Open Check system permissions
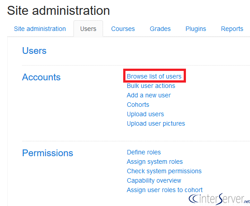This screenshot has height=206, width=250. [x=164, y=171]
